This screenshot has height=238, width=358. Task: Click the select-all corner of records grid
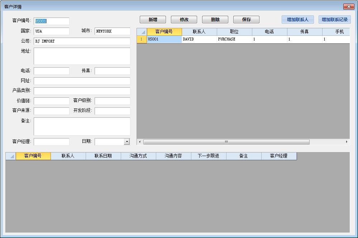(x=10, y=156)
